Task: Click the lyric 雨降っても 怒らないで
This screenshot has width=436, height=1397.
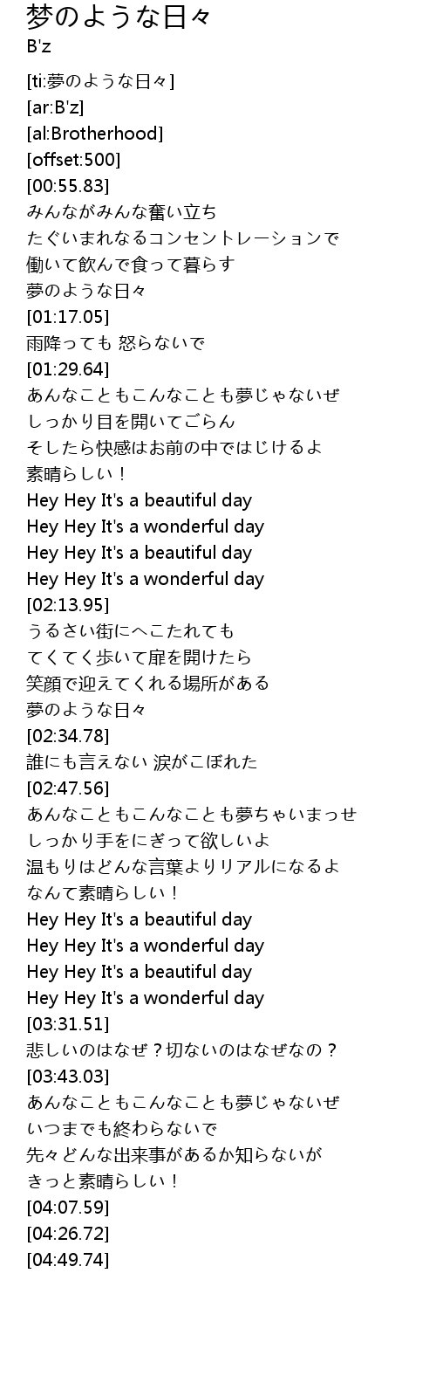Action: pyautogui.click(x=116, y=343)
